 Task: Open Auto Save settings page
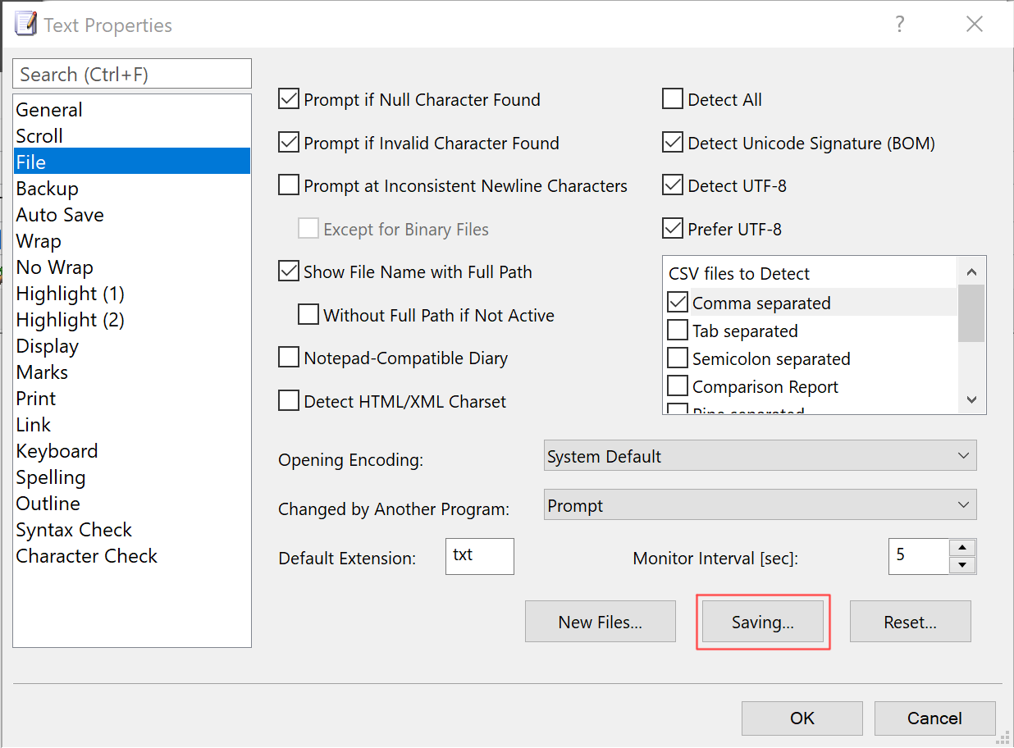(x=132, y=215)
